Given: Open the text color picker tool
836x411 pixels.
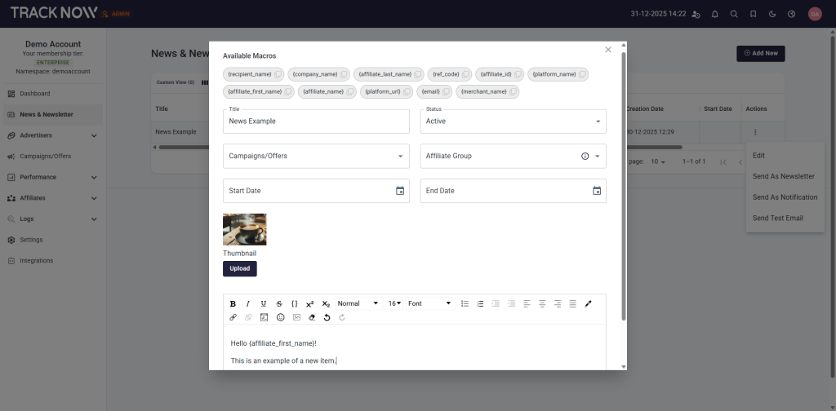Looking at the screenshot, I should [x=588, y=303].
